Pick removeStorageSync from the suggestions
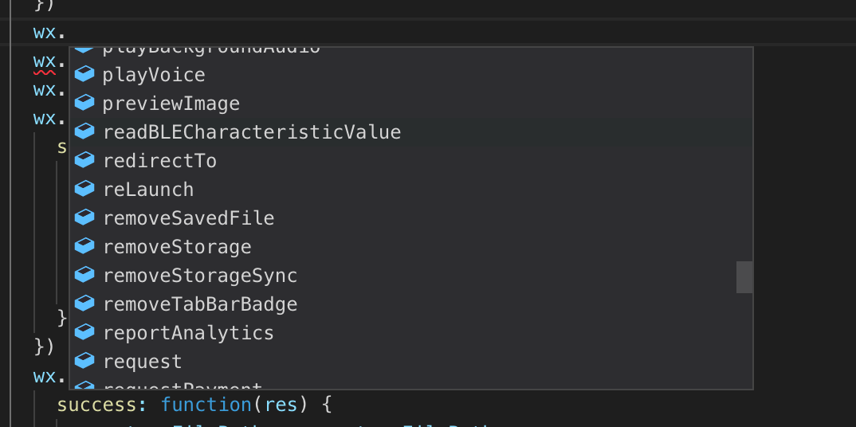This screenshot has height=427, width=856. pos(200,276)
